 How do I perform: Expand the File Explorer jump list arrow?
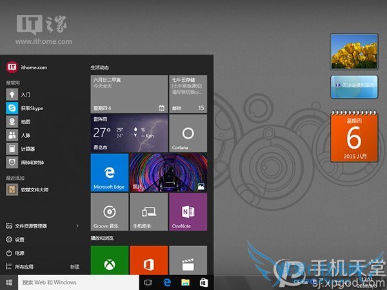[x=77, y=226]
